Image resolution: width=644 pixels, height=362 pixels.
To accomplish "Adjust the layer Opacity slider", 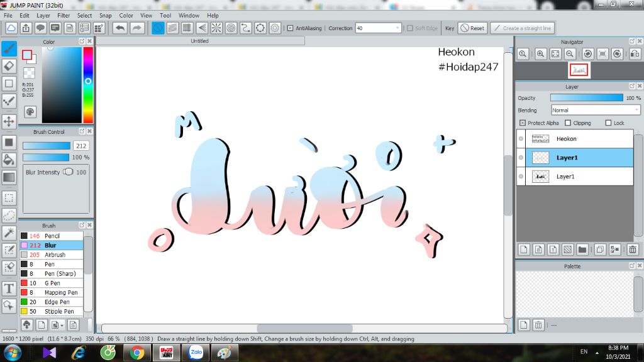I will click(x=587, y=97).
